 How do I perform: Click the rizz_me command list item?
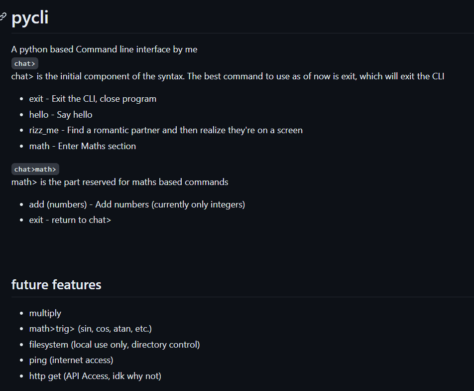tap(166, 130)
